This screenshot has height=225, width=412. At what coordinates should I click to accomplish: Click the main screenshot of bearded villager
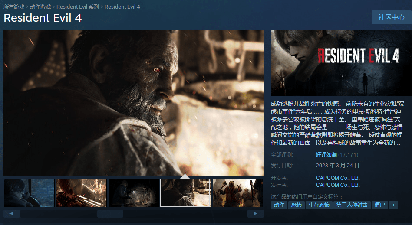[x=133, y=103]
